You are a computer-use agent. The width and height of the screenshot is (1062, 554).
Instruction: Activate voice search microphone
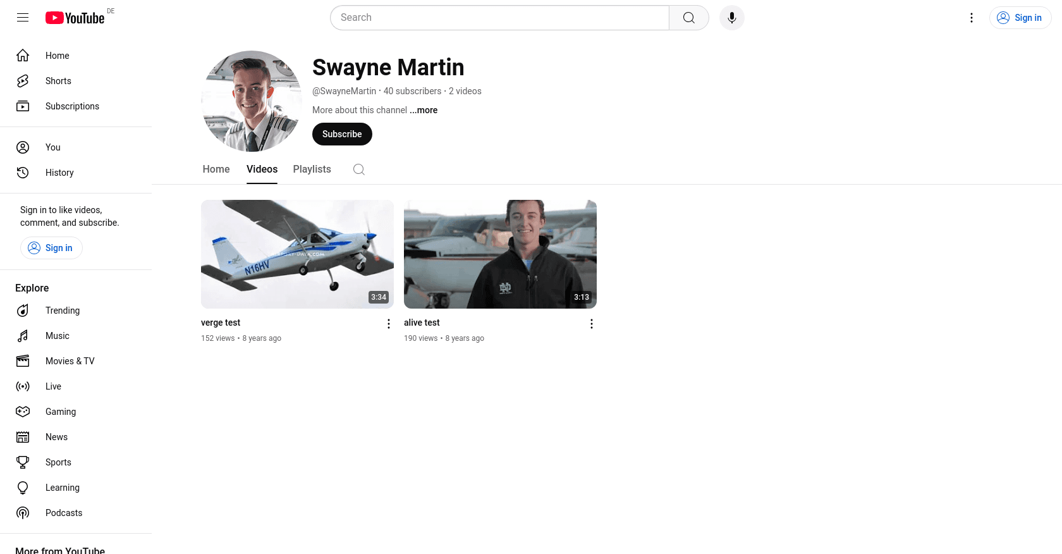[x=731, y=18]
